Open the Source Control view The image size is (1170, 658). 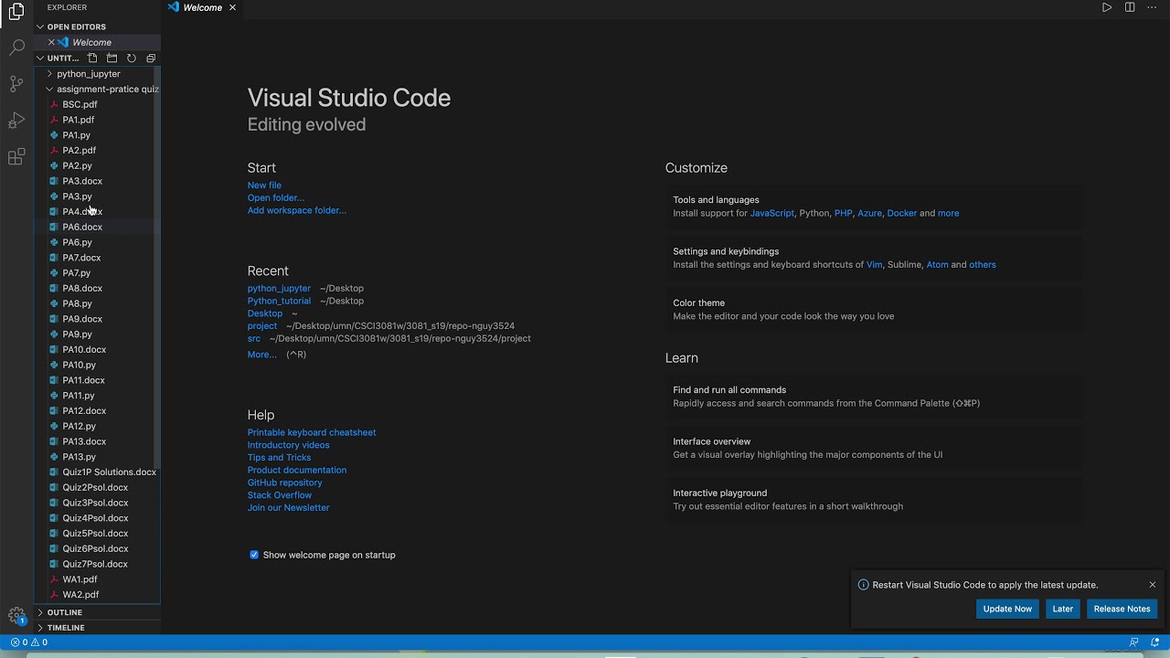[16, 83]
